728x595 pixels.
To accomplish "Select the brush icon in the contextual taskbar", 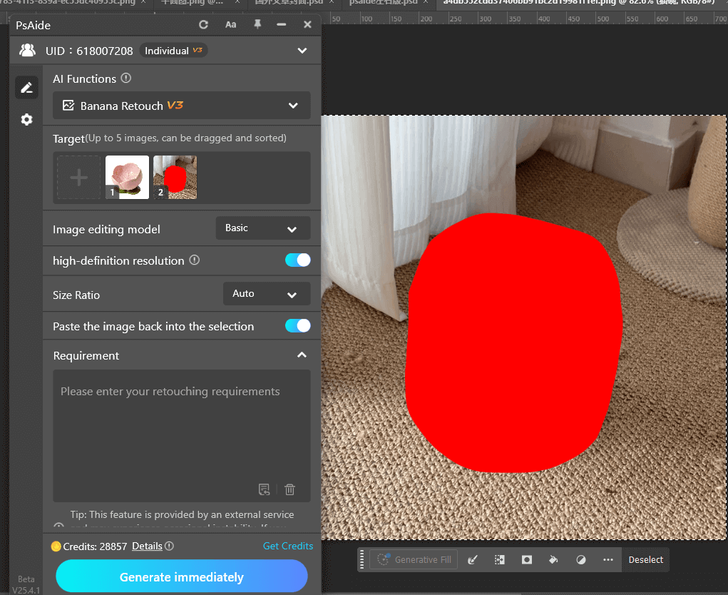I will (472, 559).
